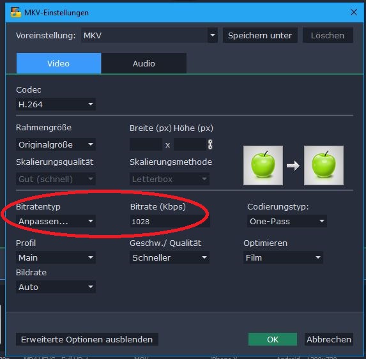The width and height of the screenshot is (366, 359).
Task: Open the Bitratentyp Anpassen dropdown
Action: (x=56, y=221)
